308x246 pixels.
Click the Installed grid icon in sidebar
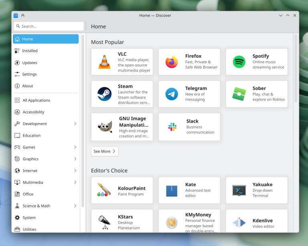(x=17, y=51)
